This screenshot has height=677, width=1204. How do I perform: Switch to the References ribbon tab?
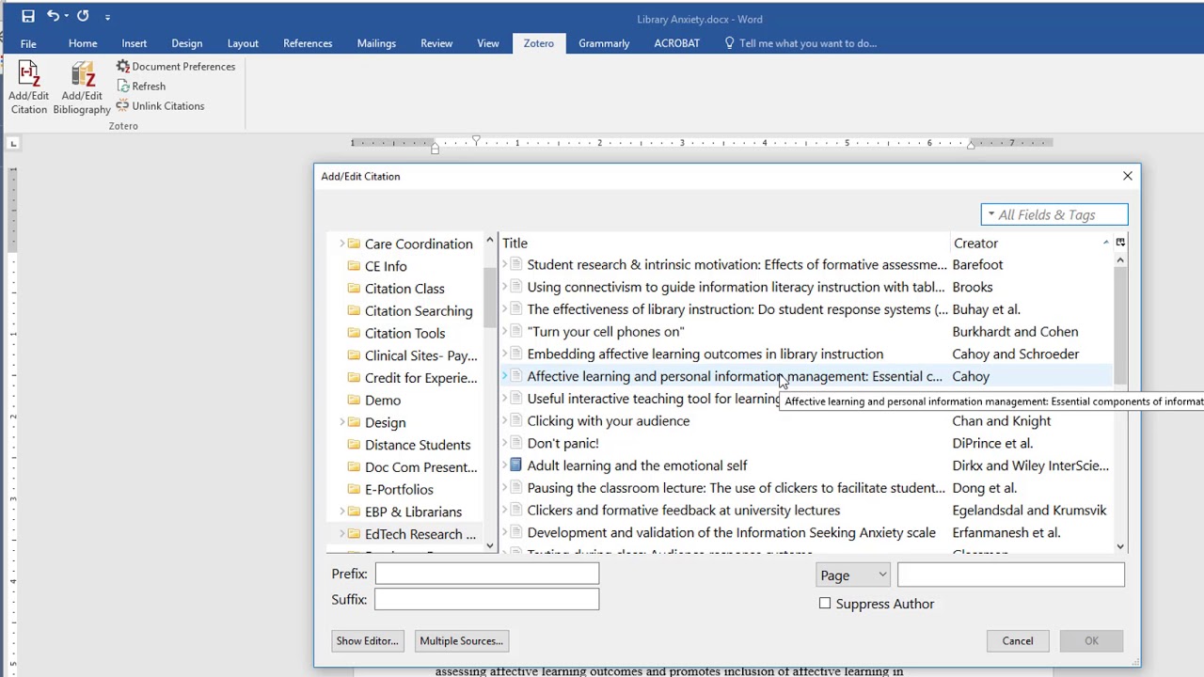coord(308,43)
